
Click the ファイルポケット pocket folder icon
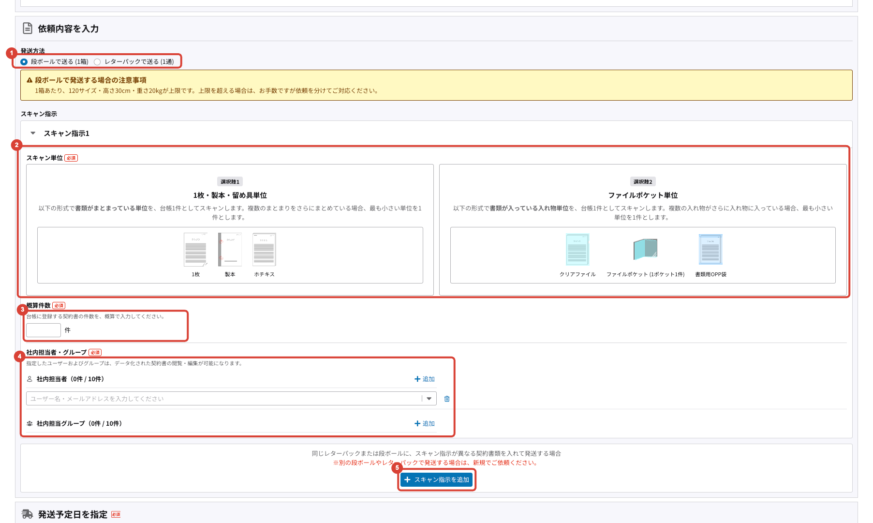tap(645, 250)
